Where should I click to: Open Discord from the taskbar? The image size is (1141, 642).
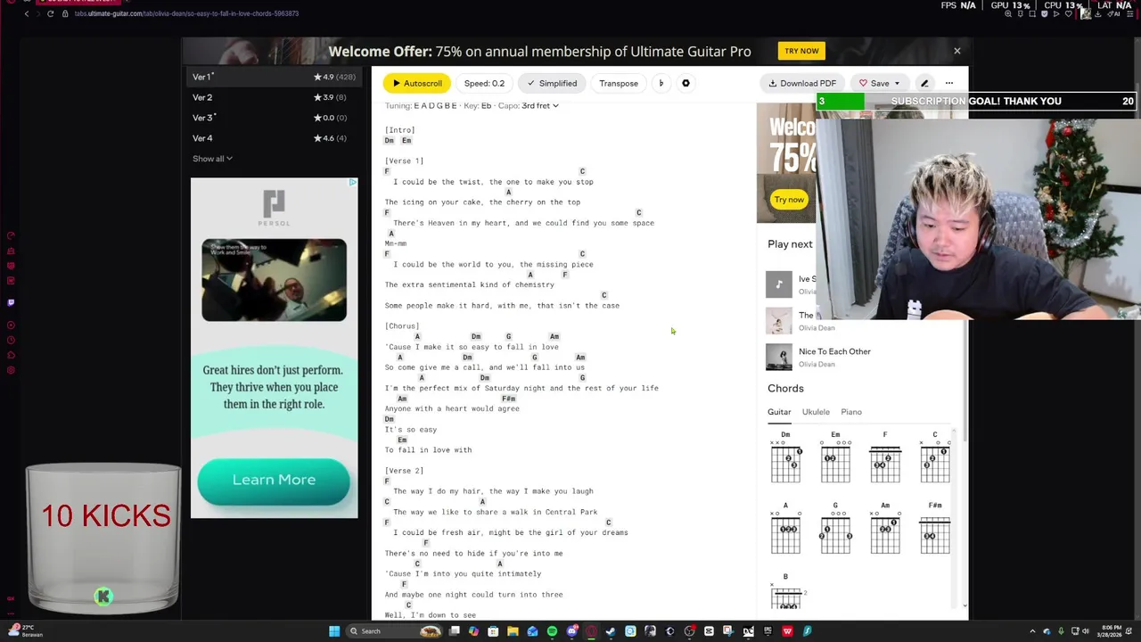[572, 631]
